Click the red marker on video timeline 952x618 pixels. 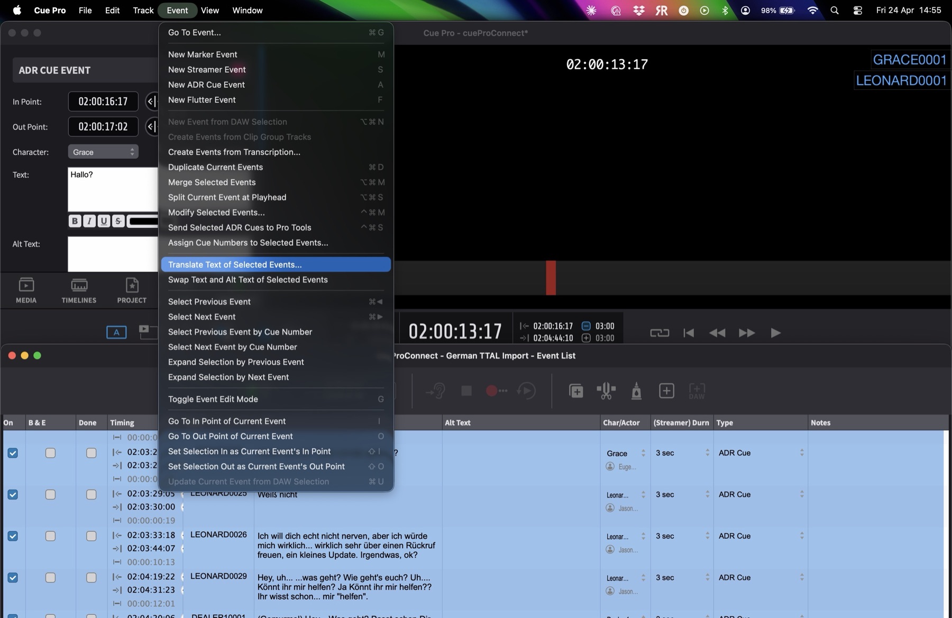point(551,278)
